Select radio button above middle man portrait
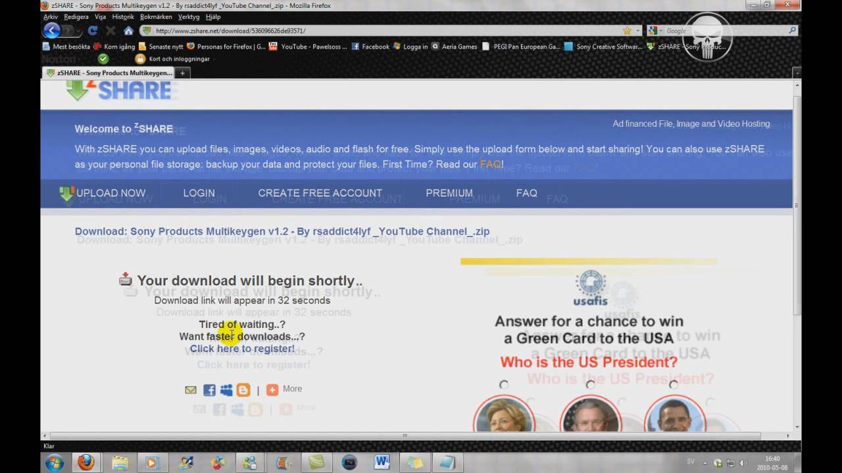Viewport: 842px width, 473px height. (590, 384)
